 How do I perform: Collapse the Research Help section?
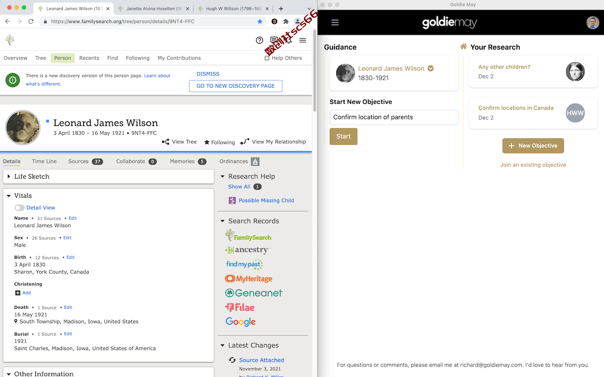click(223, 176)
